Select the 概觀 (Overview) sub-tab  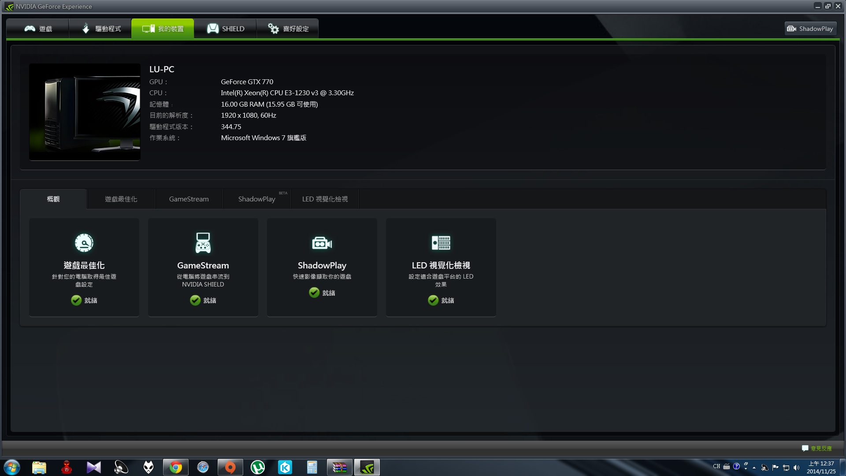53,199
